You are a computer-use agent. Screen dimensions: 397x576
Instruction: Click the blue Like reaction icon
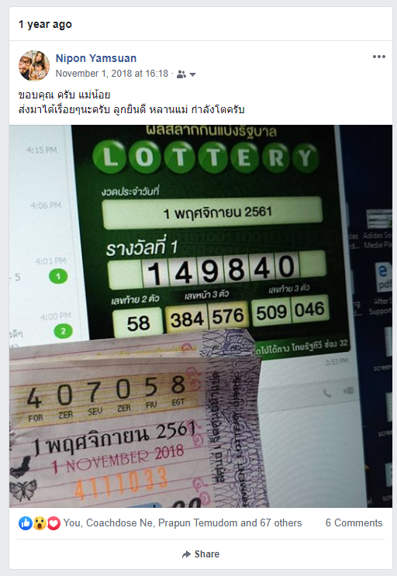pos(26,523)
